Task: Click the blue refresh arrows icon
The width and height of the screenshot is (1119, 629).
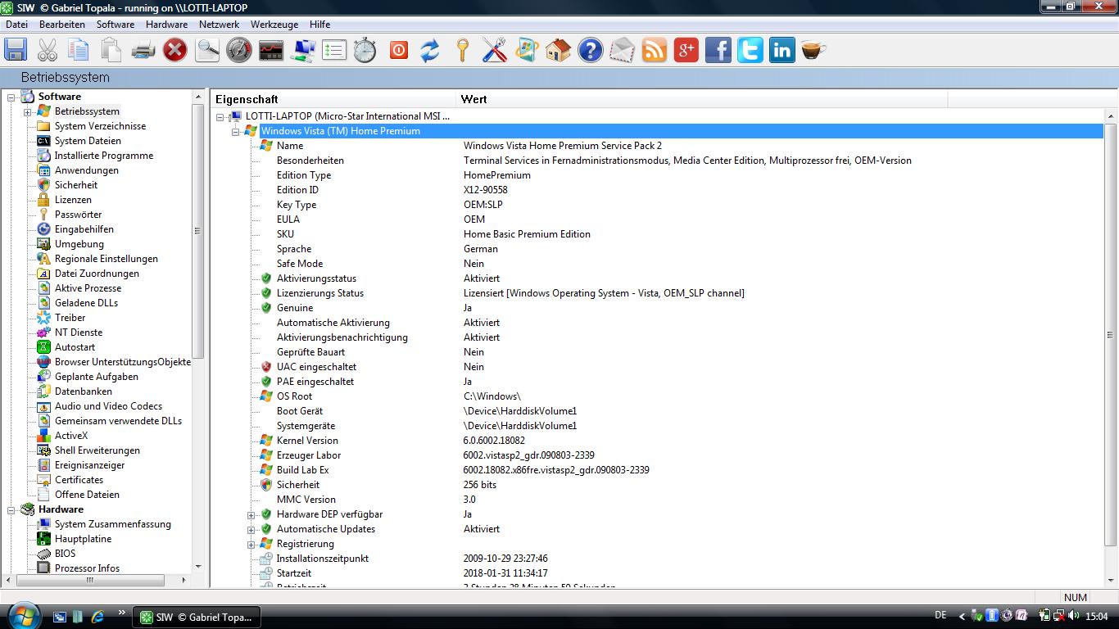Action: click(x=430, y=50)
